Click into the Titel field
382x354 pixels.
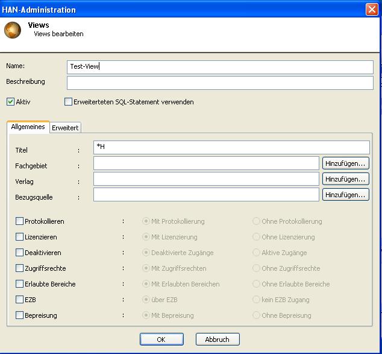click(x=231, y=147)
